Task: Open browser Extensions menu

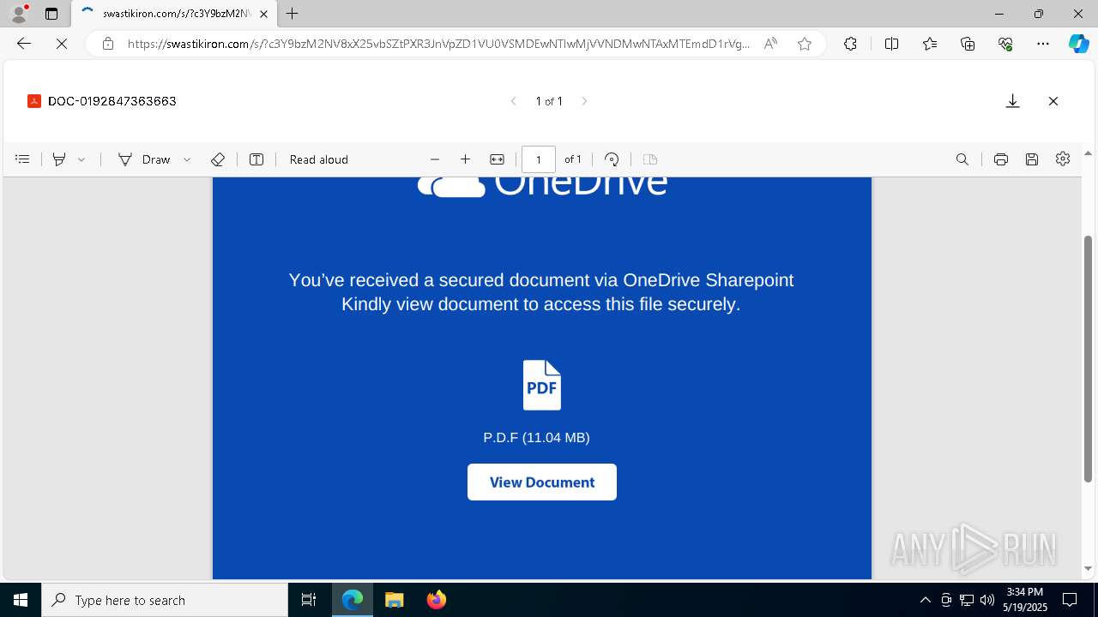Action: click(850, 44)
